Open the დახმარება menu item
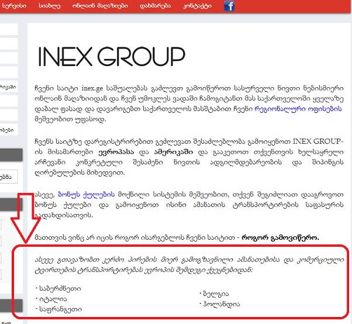The width and height of the screenshot is (352, 324). pyautogui.click(x=155, y=6)
